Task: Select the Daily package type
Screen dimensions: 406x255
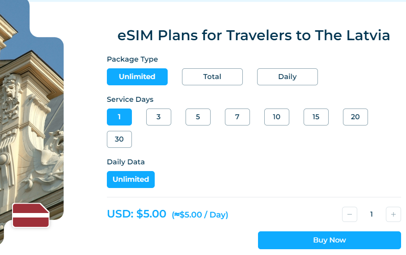Action: (x=287, y=77)
